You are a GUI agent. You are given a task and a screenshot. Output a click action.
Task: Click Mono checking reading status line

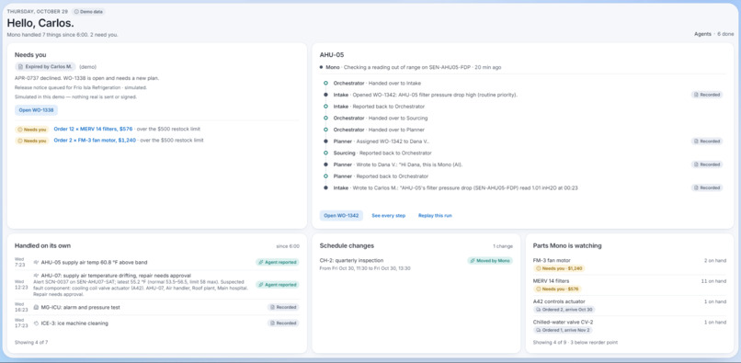pos(410,68)
